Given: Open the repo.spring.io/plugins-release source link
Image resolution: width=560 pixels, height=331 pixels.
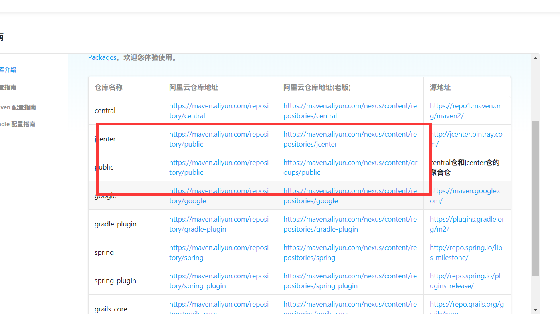Looking at the screenshot, I should (465, 281).
